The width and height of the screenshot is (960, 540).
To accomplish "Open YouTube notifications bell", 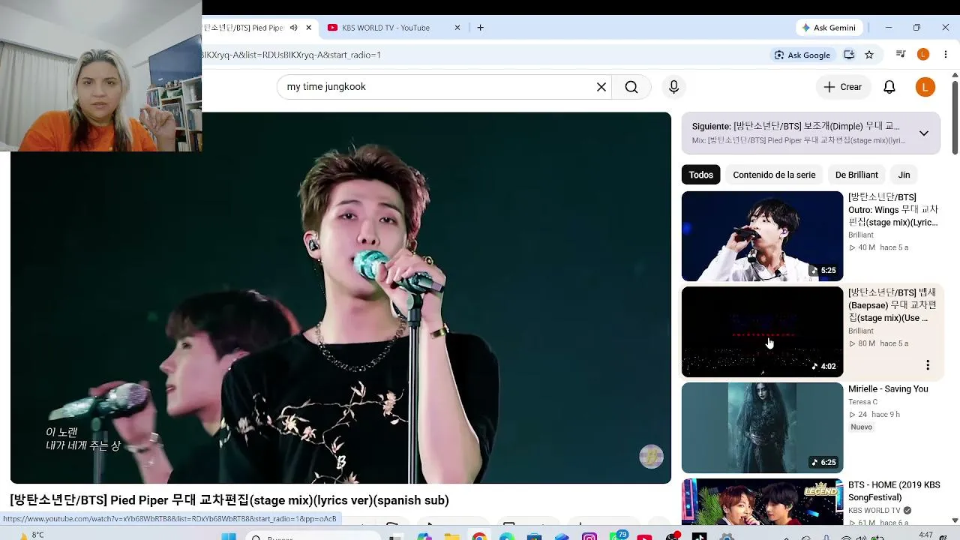I will (x=889, y=87).
